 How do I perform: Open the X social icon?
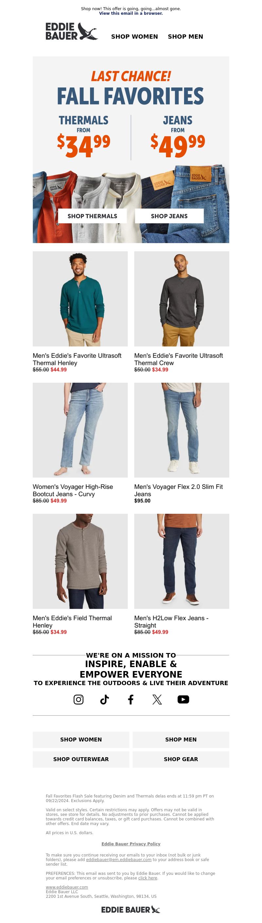coord(157,699)
